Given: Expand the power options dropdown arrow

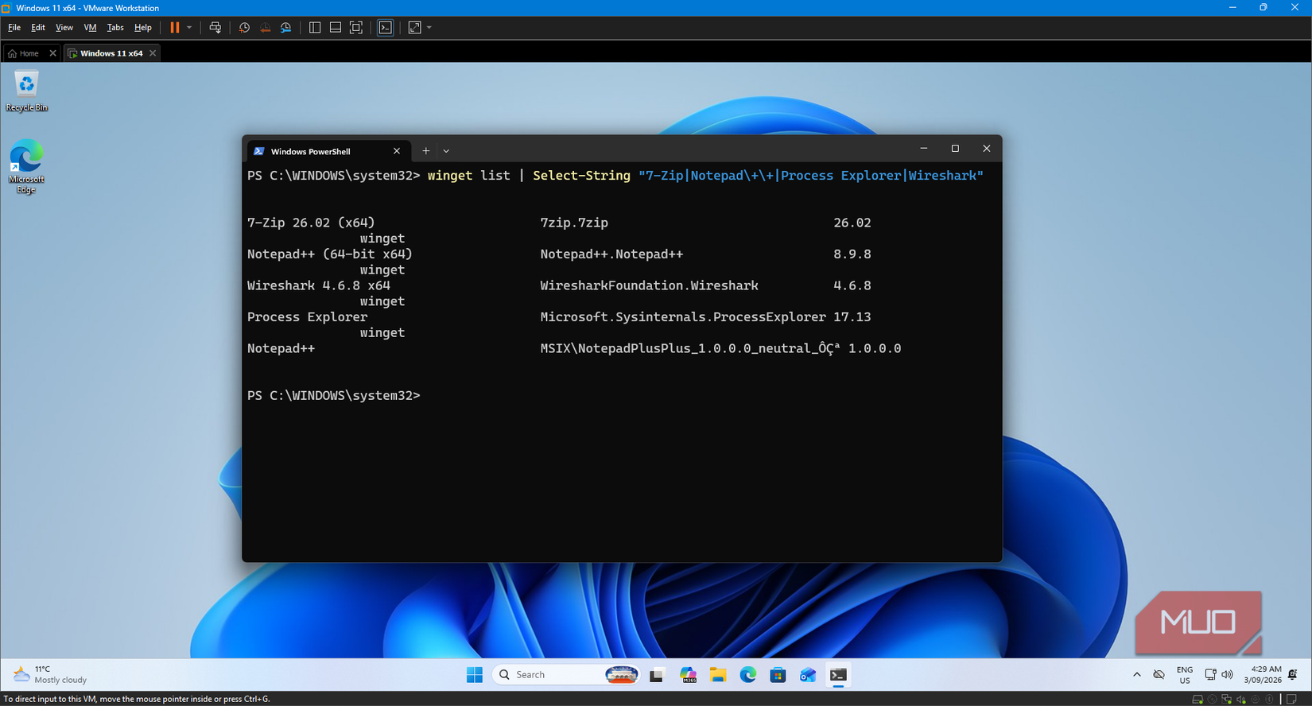Looking at the screenshot, I should (189, 28).
